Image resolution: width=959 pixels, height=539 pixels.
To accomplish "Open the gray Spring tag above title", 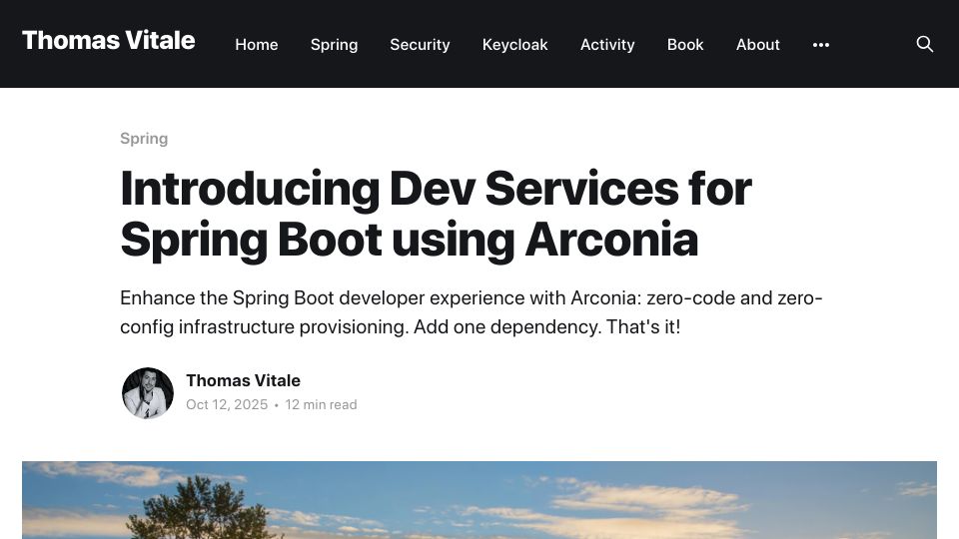I will (144, 139).
